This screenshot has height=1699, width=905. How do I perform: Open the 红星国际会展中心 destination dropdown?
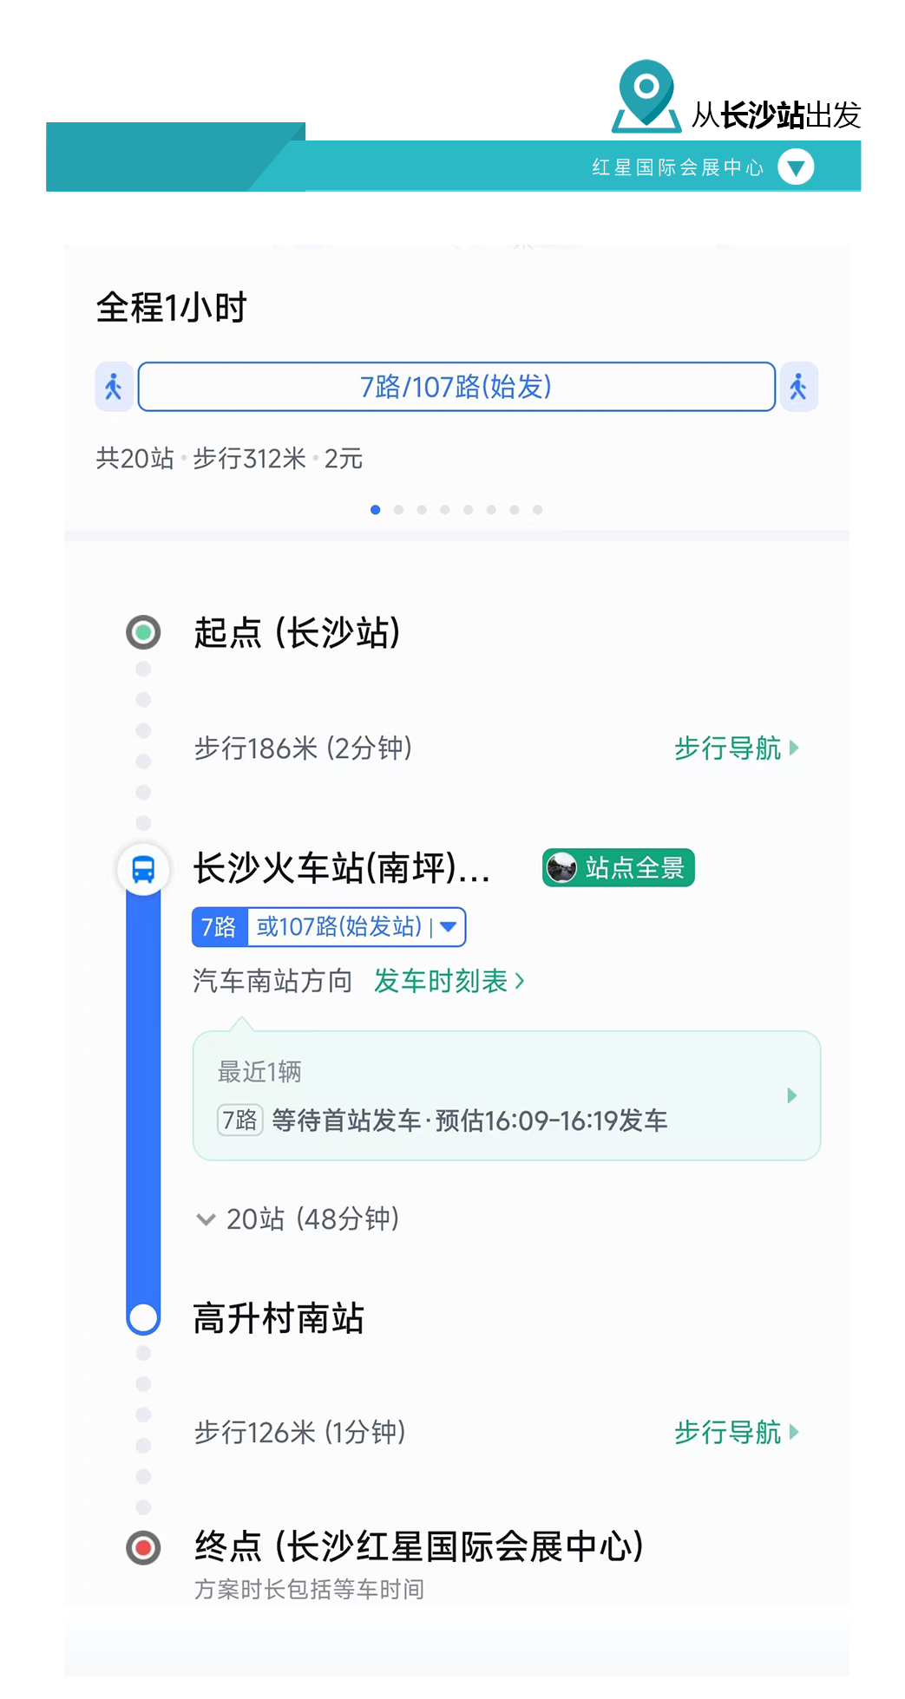(x=795, y=167)
